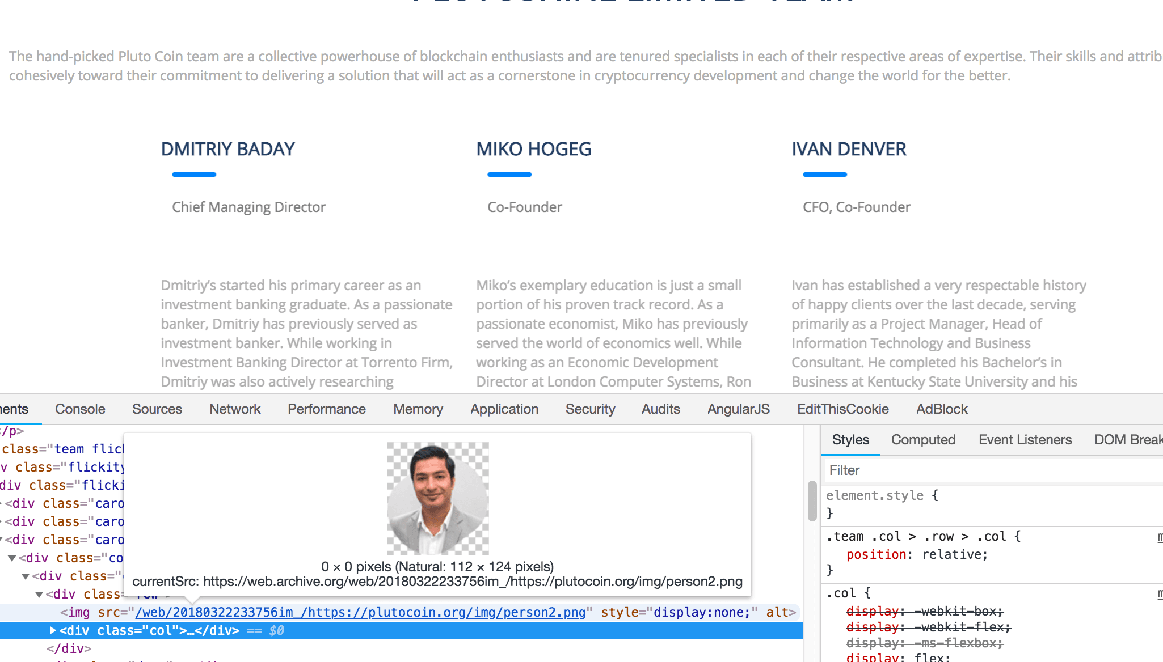Switch to the EditThisCookie tab
This screenshot has width=1163, height=662.
click(843, 409)
